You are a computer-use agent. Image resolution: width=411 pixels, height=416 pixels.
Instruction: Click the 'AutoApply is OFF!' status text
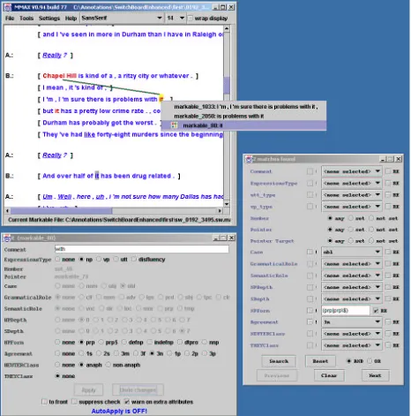tap(119, 411)
